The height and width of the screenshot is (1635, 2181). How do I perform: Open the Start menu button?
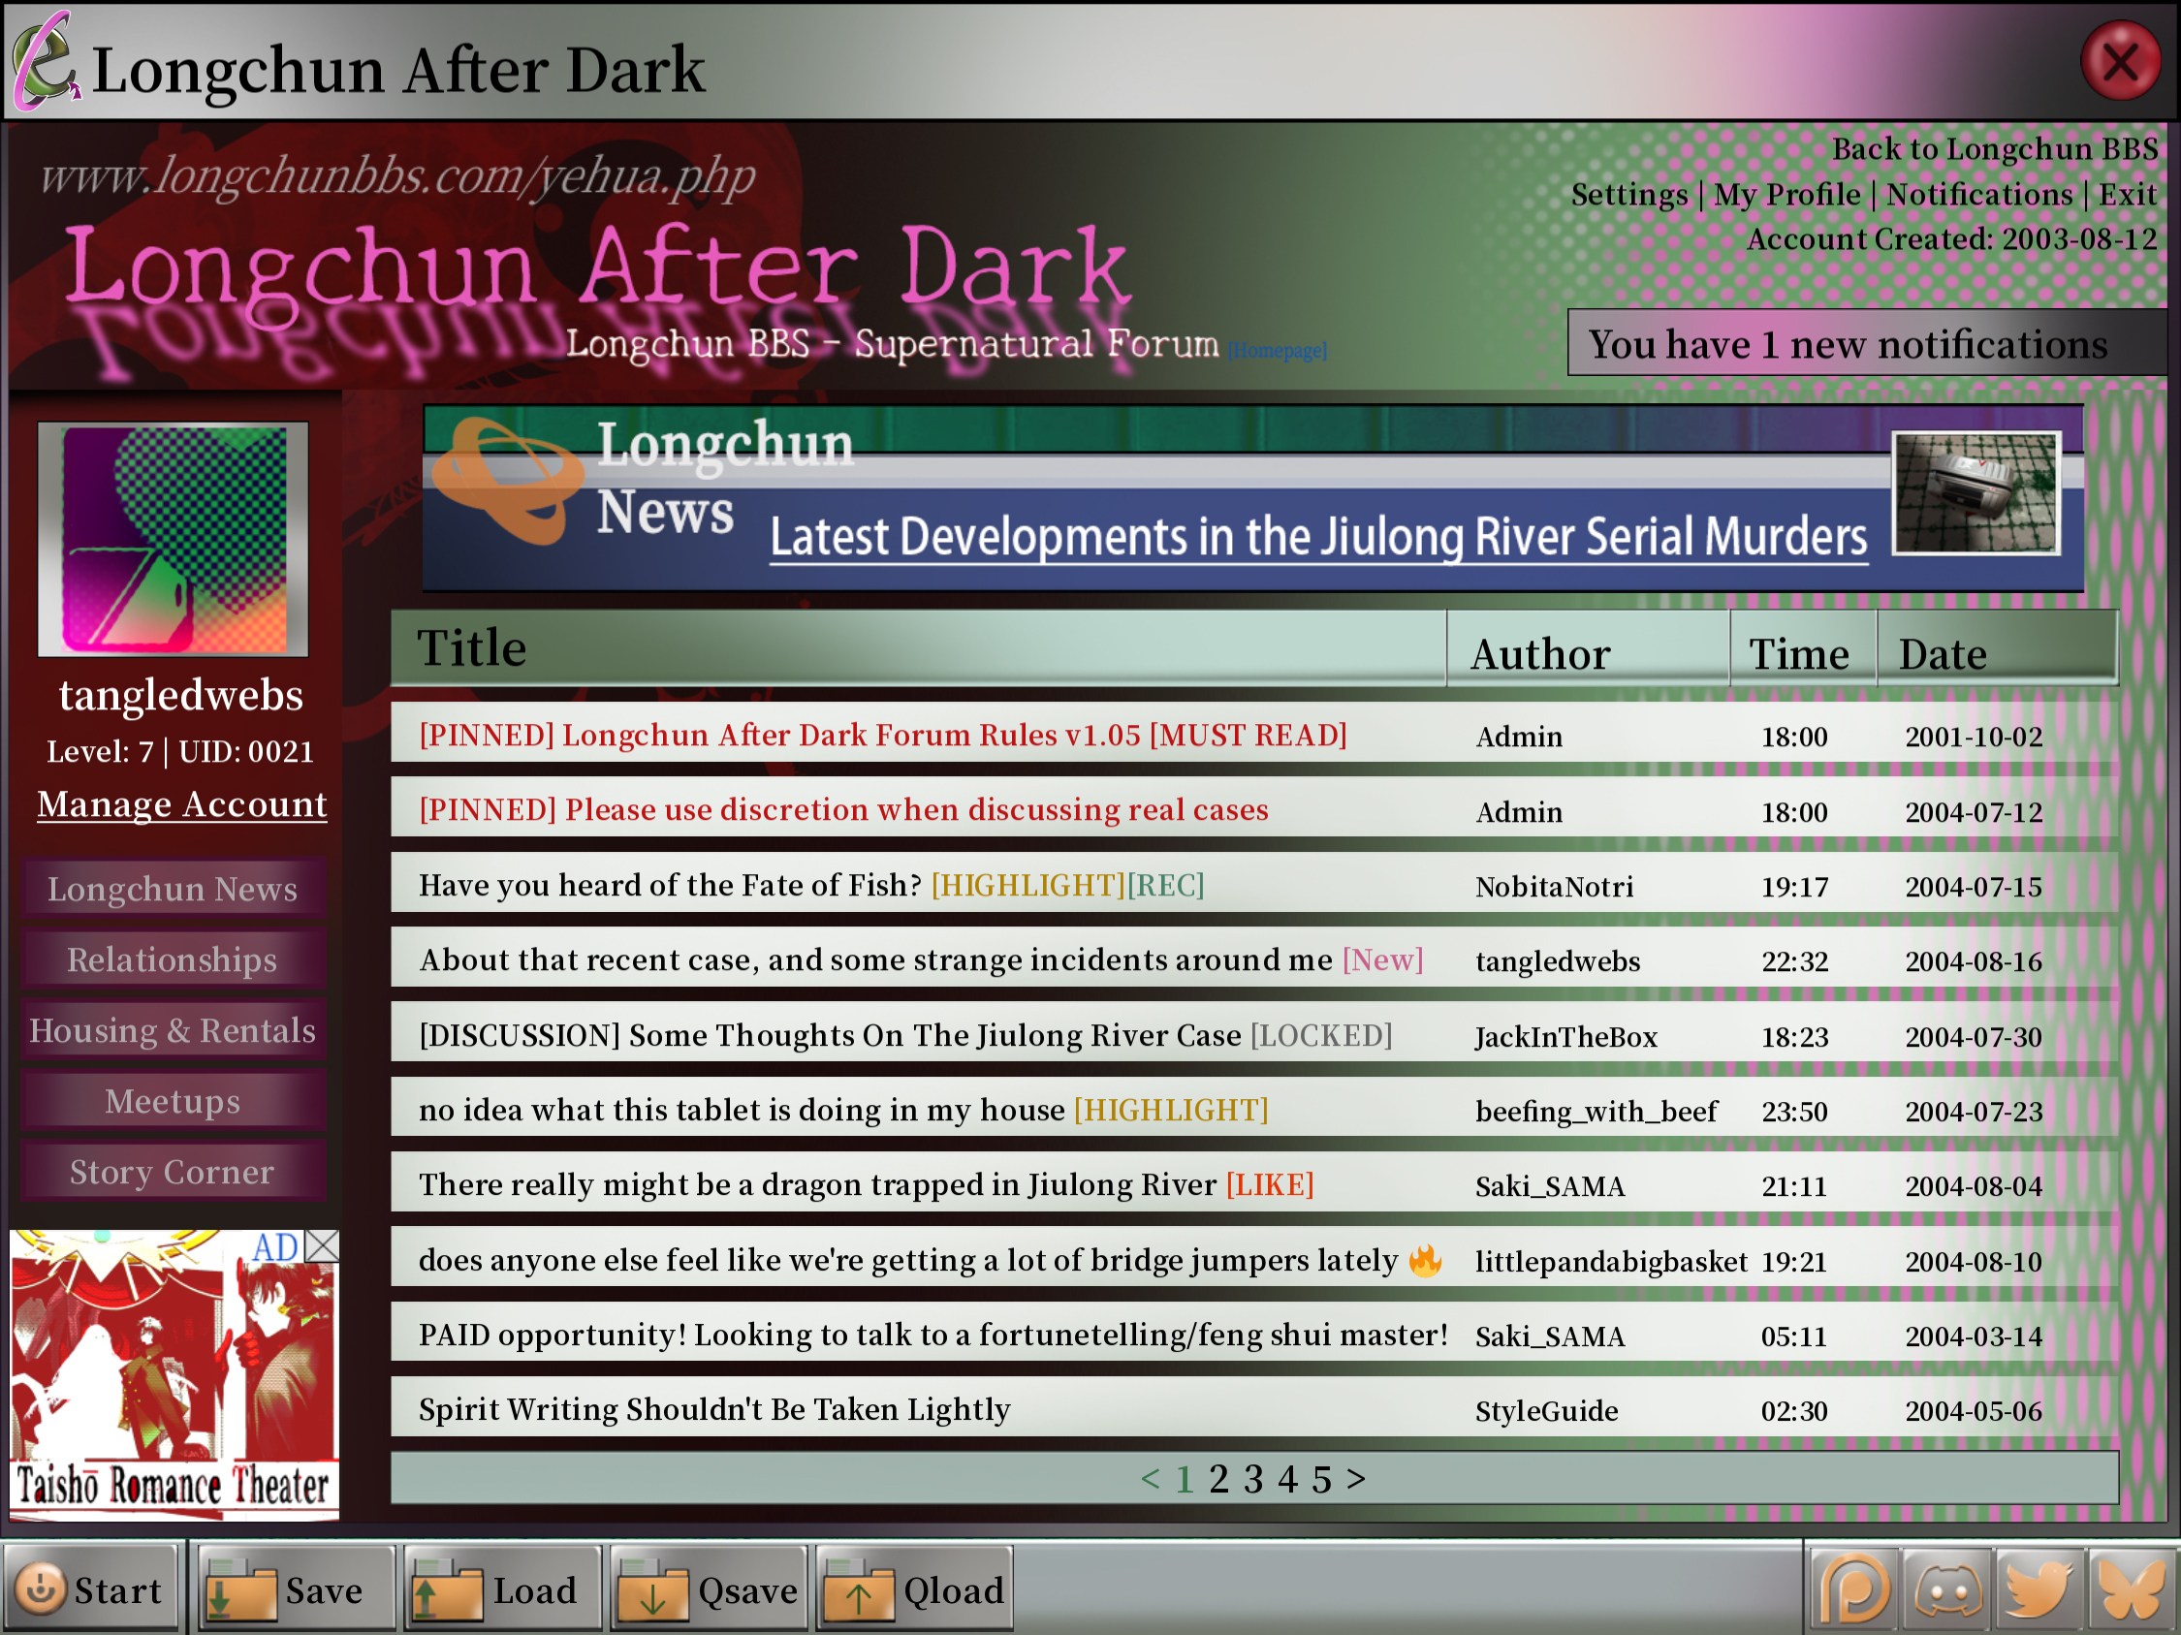pyautogui.click(x=90, y=1588)
